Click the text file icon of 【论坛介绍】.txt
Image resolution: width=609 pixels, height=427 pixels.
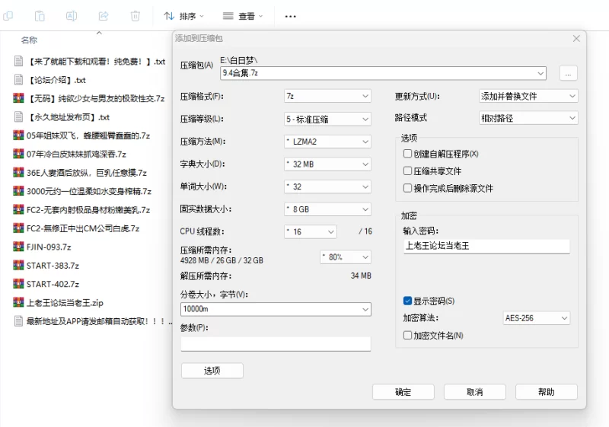(x=18, y=80)
